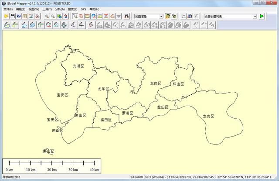This screenshot has width=279, height=181.
Task: Click the first digitizer create area icon
Action: coord(7,25)
